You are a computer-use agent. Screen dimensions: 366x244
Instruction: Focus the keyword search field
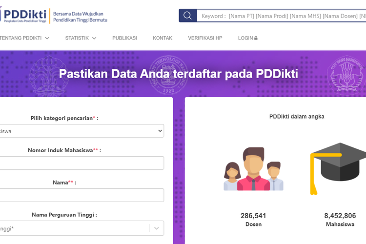click(x=281, y=16)
